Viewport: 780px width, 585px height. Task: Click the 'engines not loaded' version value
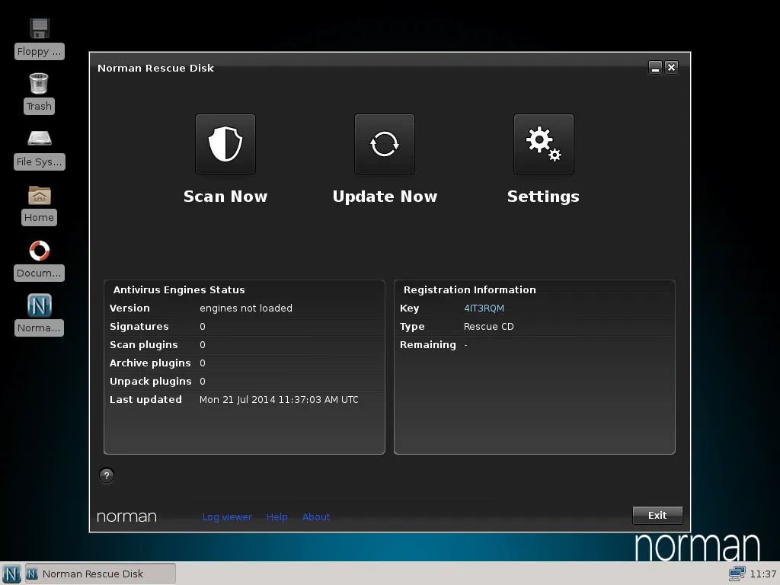pyautogui.click(x=246, y=308)
